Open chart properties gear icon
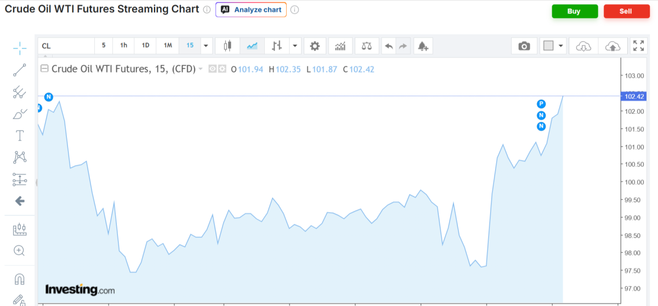658x306 pixels. [x=315, y=46]
